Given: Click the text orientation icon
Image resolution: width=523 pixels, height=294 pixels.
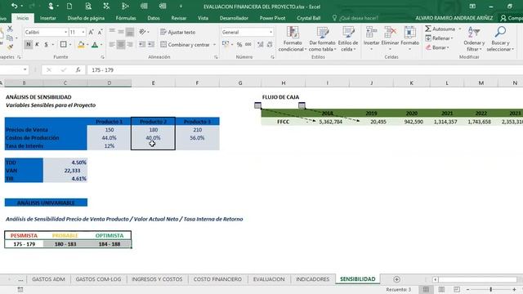Looking at the screenshot, I should click(x=143, y=32).
